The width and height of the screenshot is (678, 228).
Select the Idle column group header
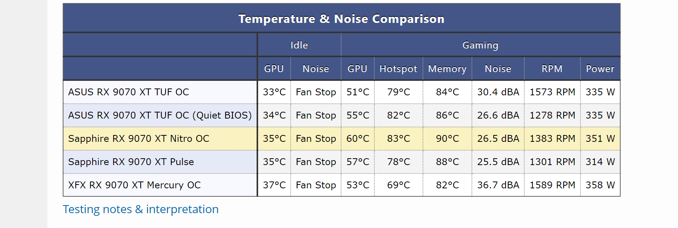[299, 45]
